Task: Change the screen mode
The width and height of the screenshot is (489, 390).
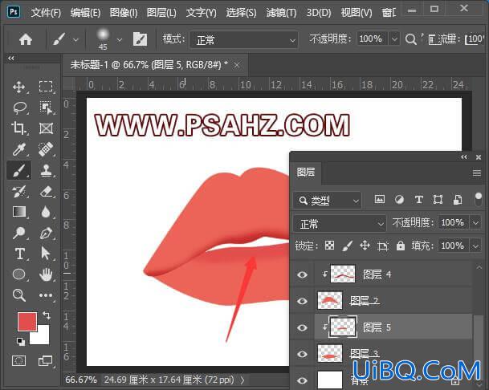Action: (x=45, y=360)
